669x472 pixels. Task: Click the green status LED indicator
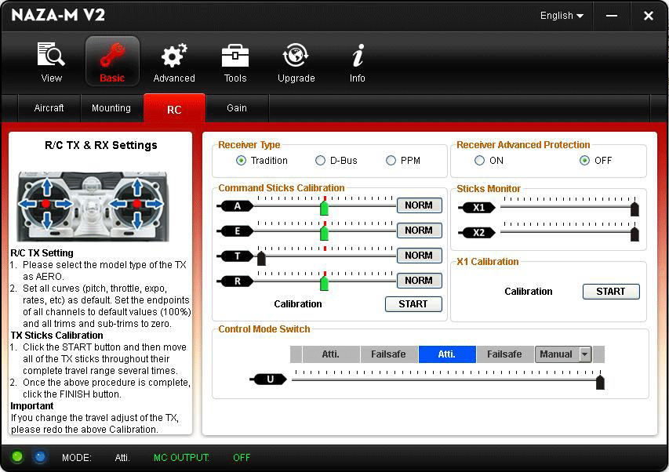click(17, 457)
